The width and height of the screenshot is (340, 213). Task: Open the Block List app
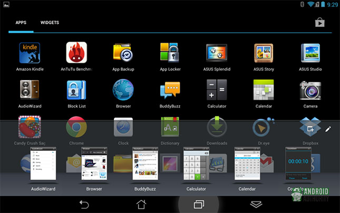[76, 90]
